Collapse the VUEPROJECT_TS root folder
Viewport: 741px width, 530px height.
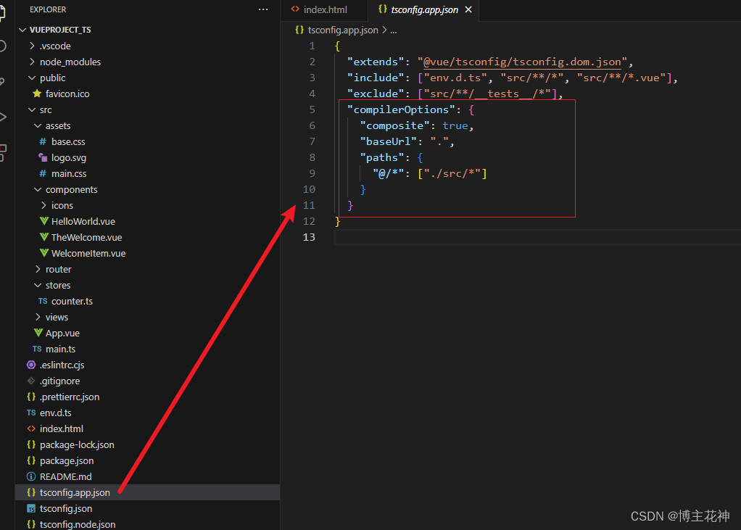click(22, 30)
